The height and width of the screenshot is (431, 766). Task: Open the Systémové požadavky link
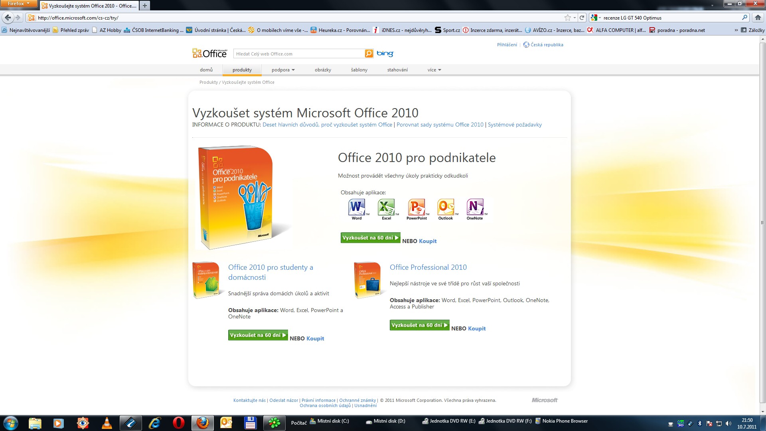[x=514, y=125]
